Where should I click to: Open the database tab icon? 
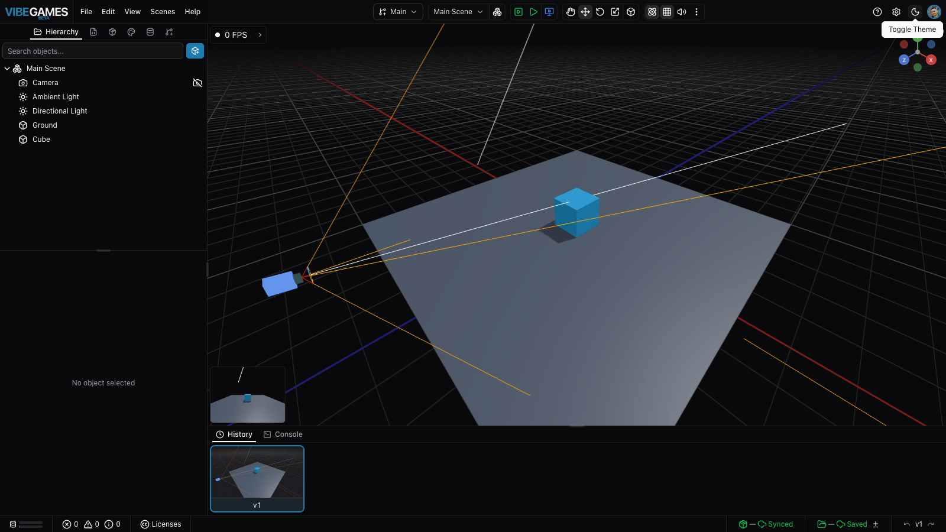point(150,32)
